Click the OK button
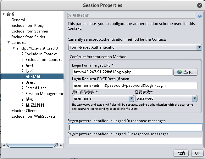Image resolution: width=205 pixels, height=159 pixels. tap(197, 153)
